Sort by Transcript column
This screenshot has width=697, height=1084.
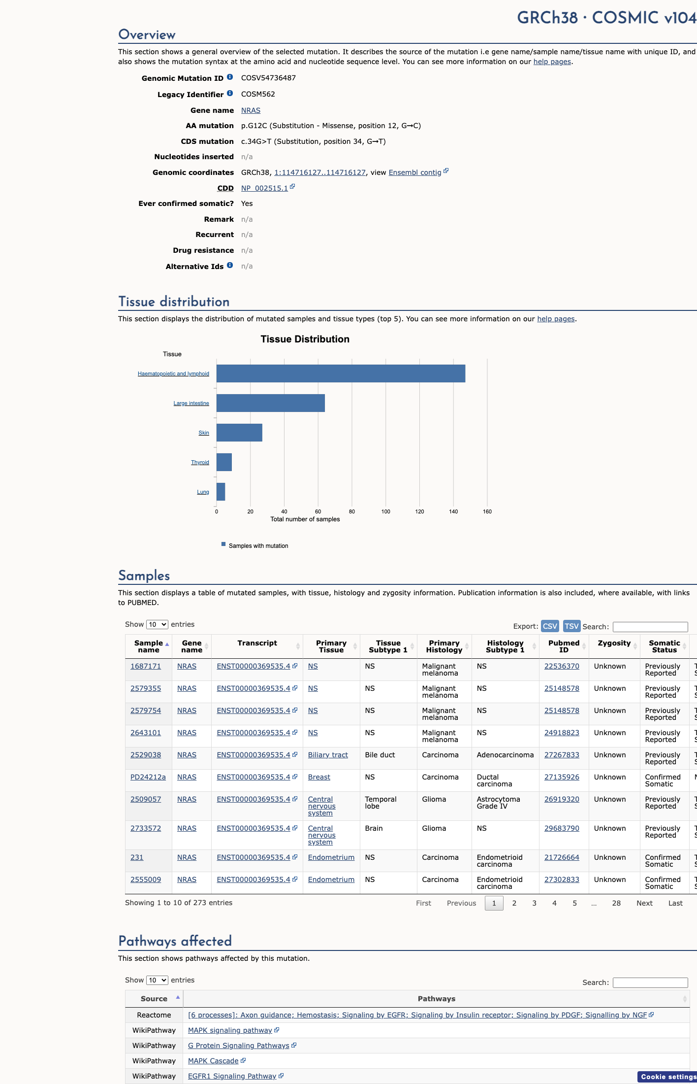coord(257,646)
